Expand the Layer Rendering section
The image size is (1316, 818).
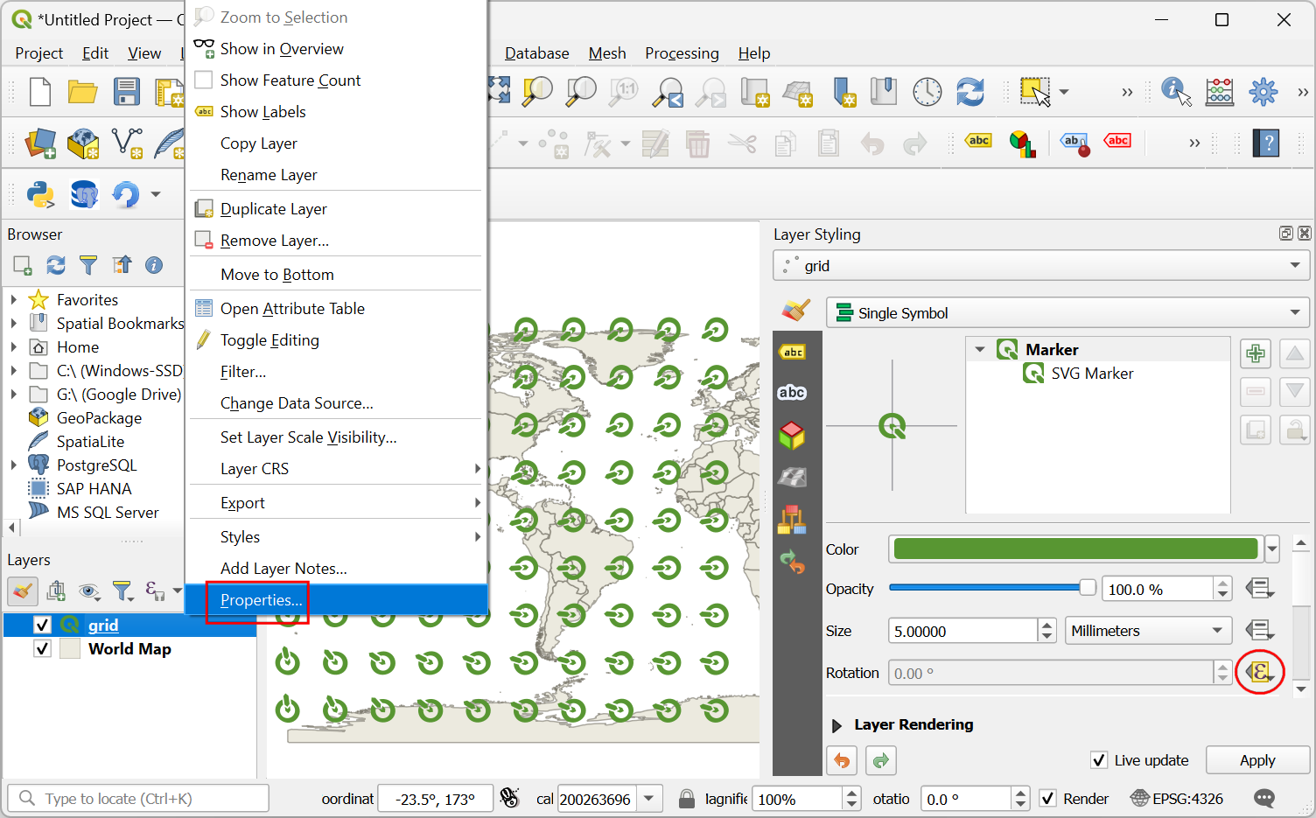pyautogui.click(x=836, y=725)
